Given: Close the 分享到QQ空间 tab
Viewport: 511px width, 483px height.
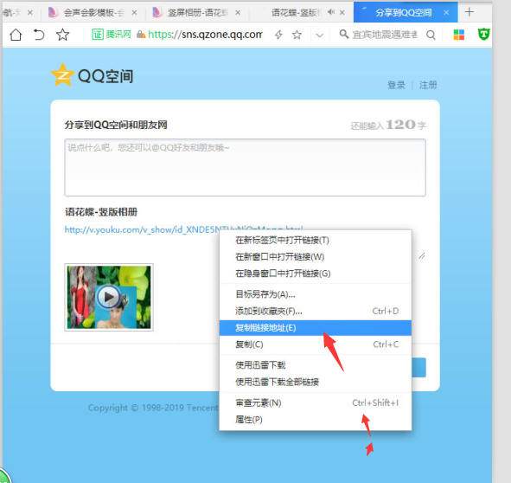Looking at the screenshot, I should click(446, 13).
